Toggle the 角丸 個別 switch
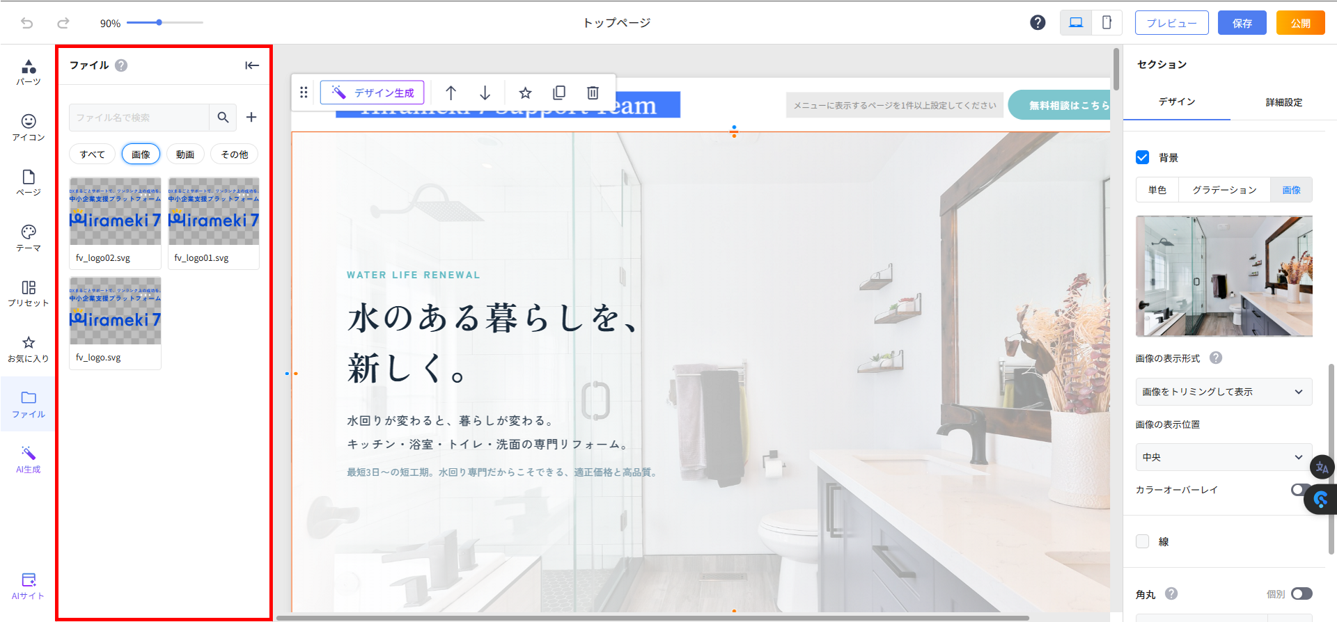This screenshot has width=1337, height=622. pyautogui.click(x=1301, y=593)
